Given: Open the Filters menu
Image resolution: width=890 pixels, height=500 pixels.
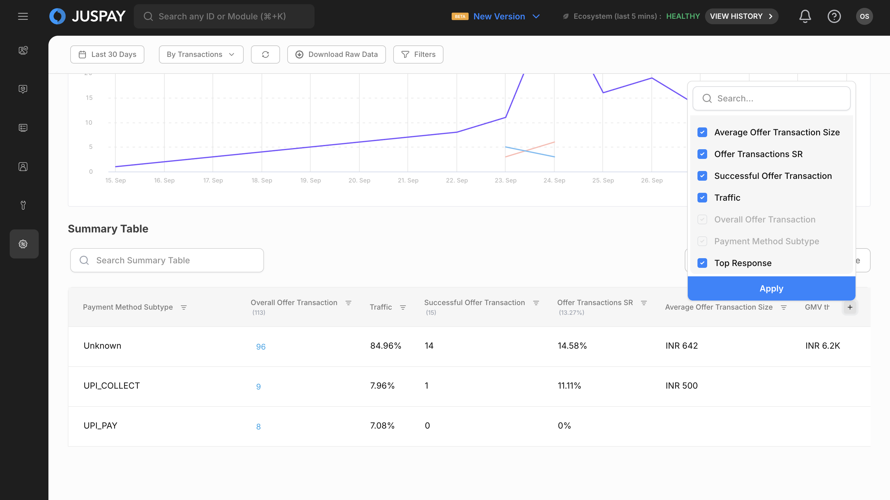Looking at the screenshot, I should click(x=418, y=54).
